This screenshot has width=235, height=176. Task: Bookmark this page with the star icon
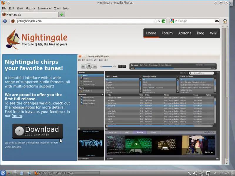pos(155,21)
